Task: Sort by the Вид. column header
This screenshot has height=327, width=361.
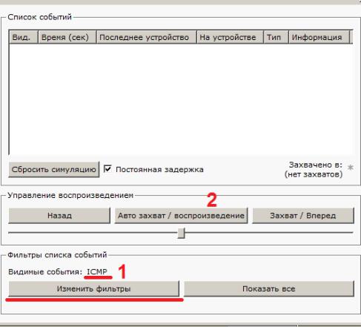Action: (24, 37)
